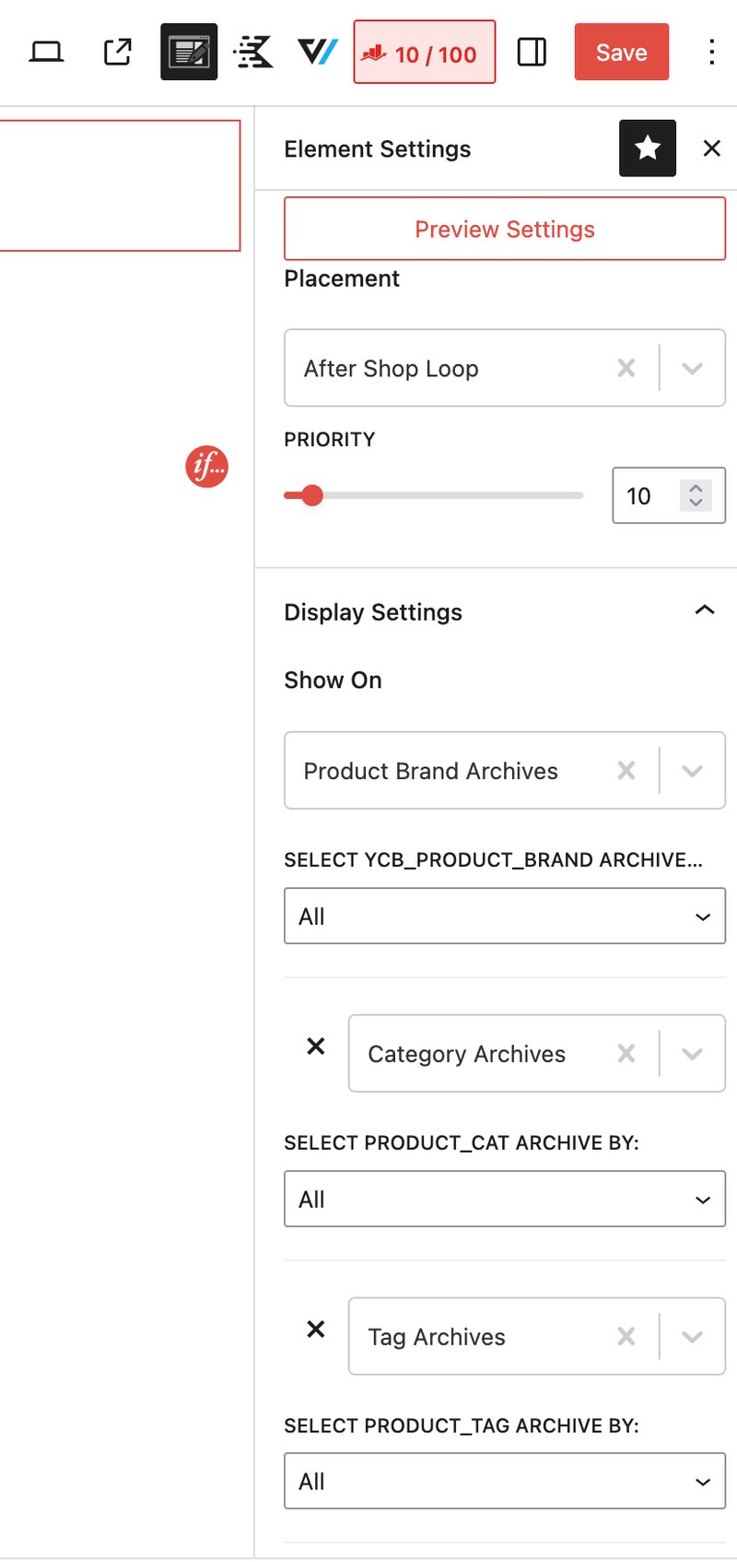
Task: Open the Product Brand Archives dropdown
Action: (692, 771)
